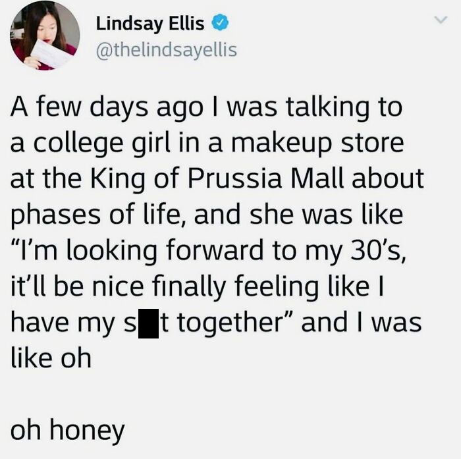Click the phrase "phases of life"
Screen dimensions: 461x459
(x=99, y=215)
